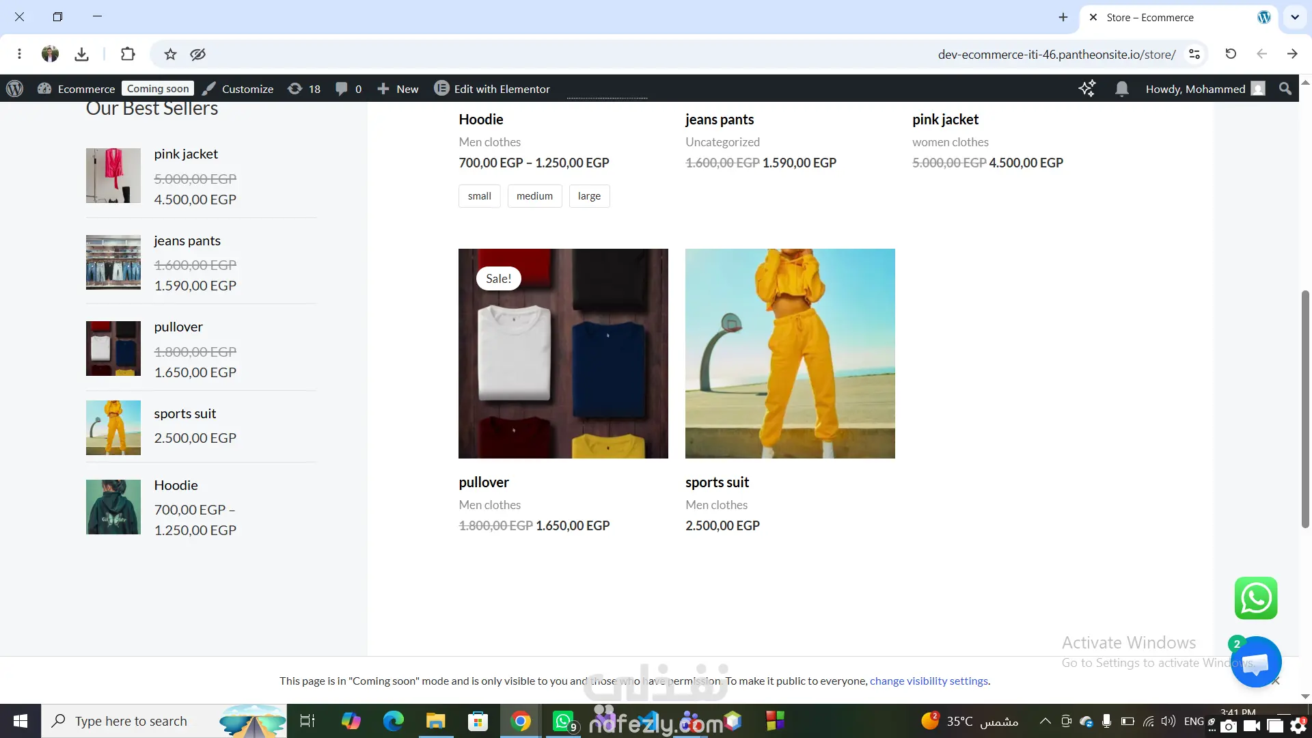
Task: Open the Windows Start menu
Action: 20,721
